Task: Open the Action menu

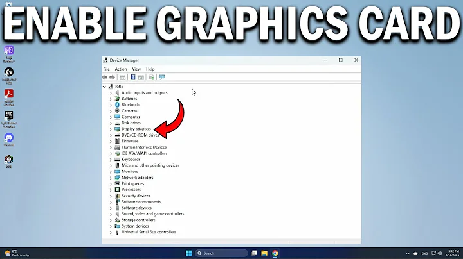Action: point(120,69)
